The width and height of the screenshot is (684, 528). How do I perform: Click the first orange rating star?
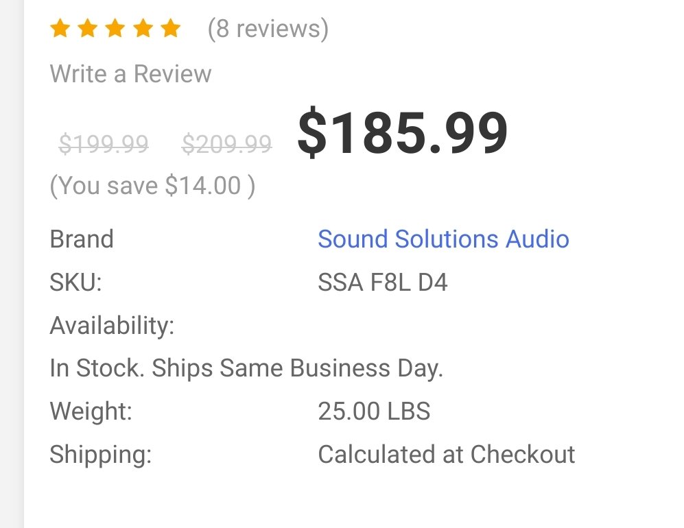pyautogui.click(x=60, y=29)
